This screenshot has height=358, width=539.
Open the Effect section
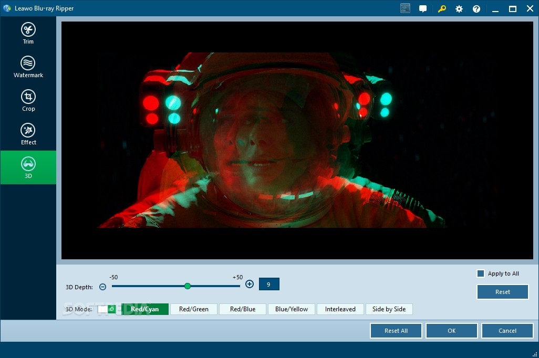tap(28, 134)
